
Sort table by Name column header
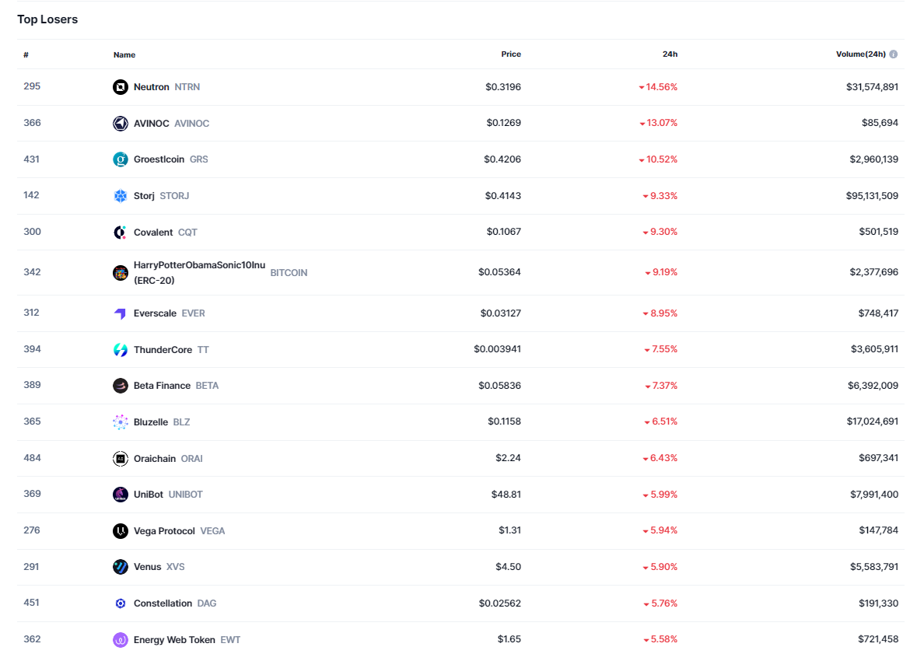click(124, 55)
